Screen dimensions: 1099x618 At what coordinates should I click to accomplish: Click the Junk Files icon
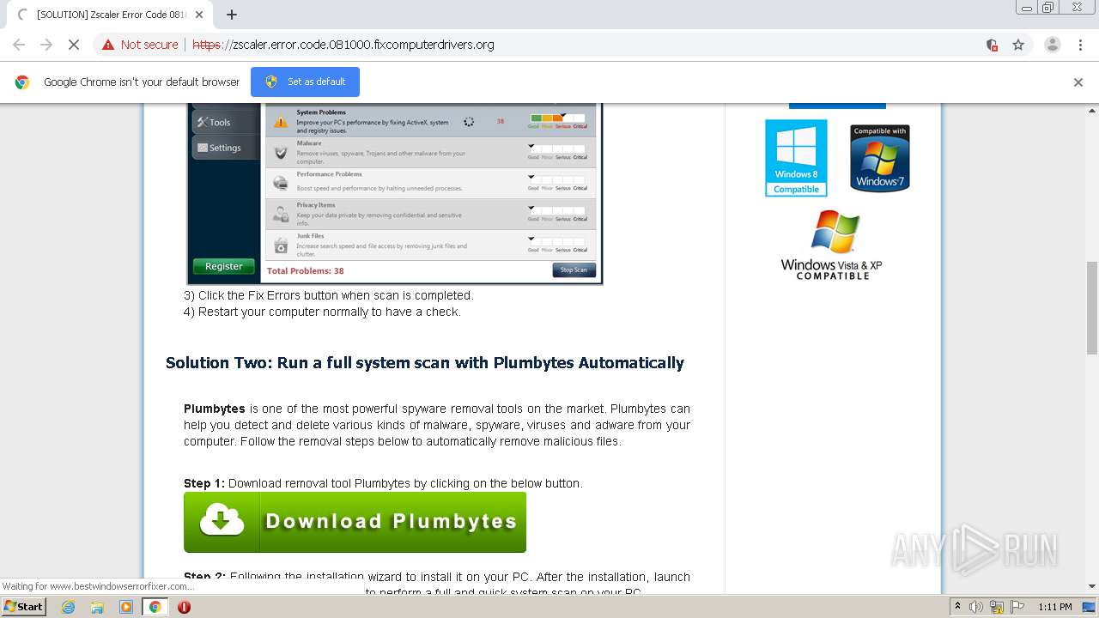coord(281,245)
